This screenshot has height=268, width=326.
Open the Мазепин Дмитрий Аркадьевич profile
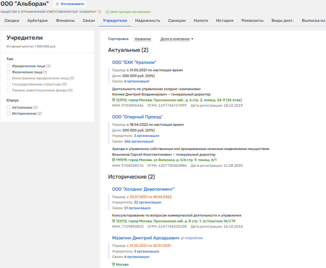146,238
